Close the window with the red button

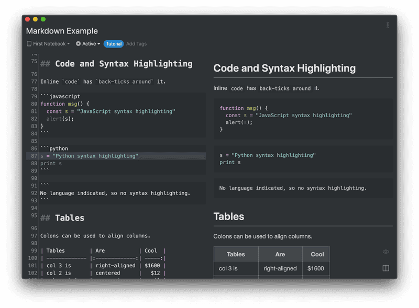[x=28, y=19]
